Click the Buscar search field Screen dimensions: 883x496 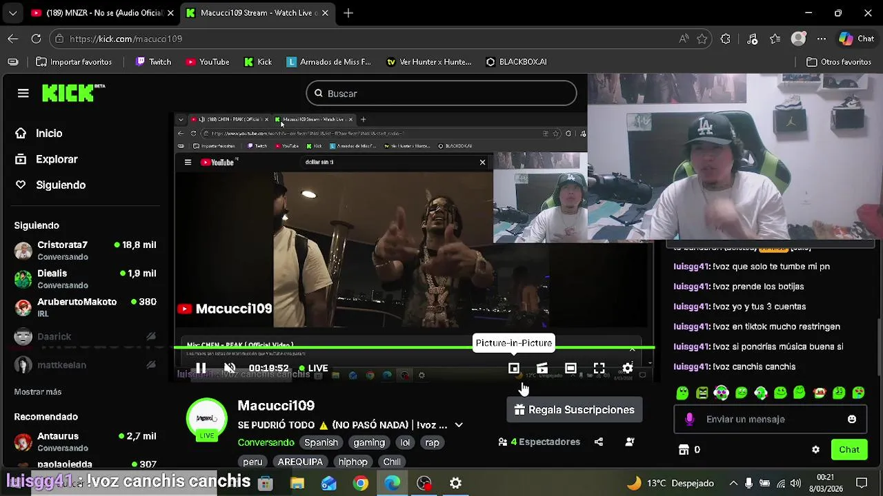(441, 94)
